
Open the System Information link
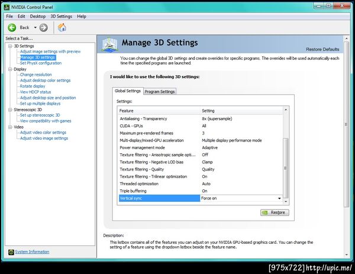pyautogui.click(x=32, y=252)
